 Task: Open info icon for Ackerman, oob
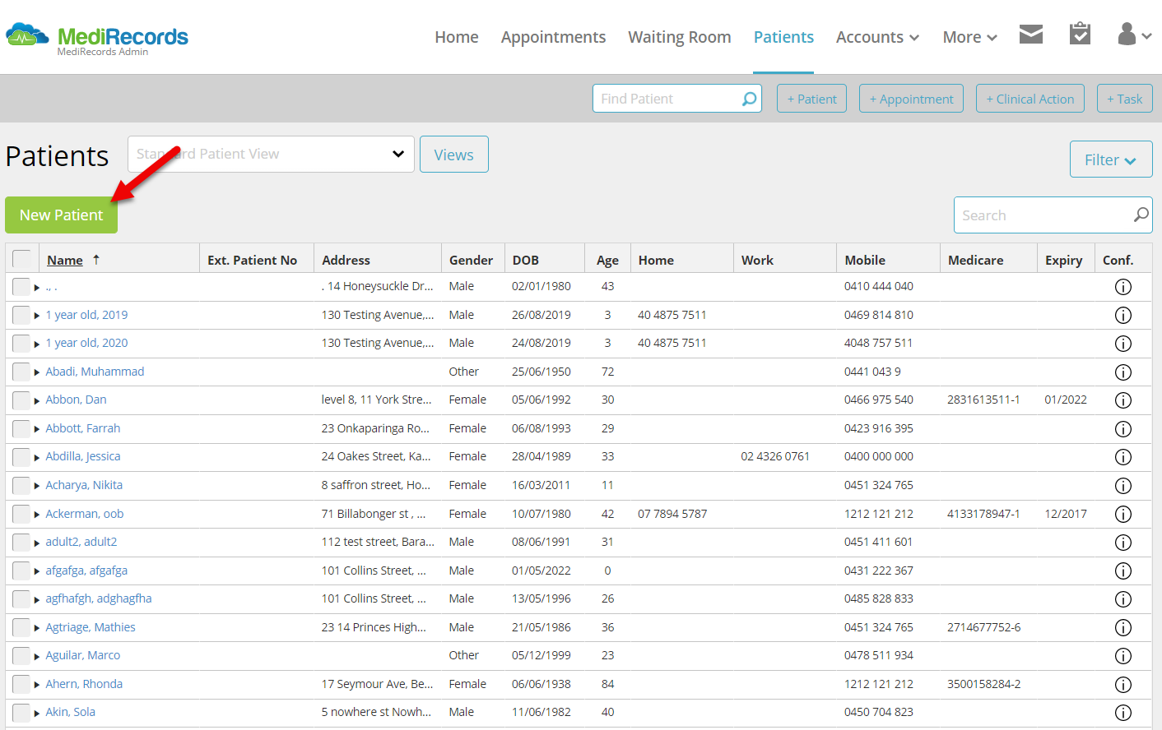tap(1122, 514)
